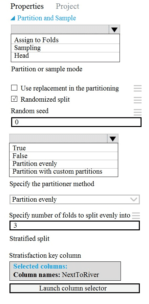This screenshot has height=304, width=149.
Task: Open the Partition evenly combo box
Action: click(74, 199)
